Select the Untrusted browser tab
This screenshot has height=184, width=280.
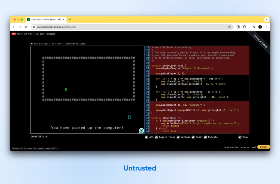click(44, 19)
